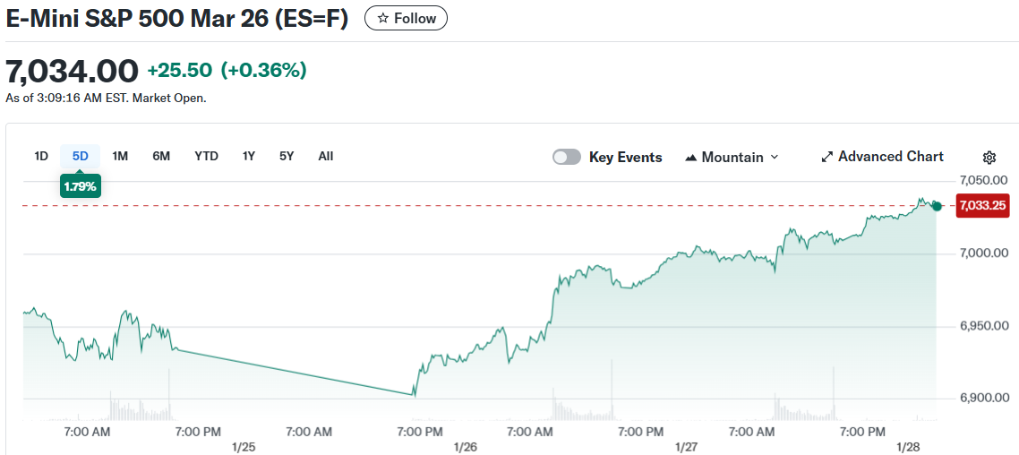Show the 5Y time range
Screen dimensions: 1019x455
pos(287,156)
